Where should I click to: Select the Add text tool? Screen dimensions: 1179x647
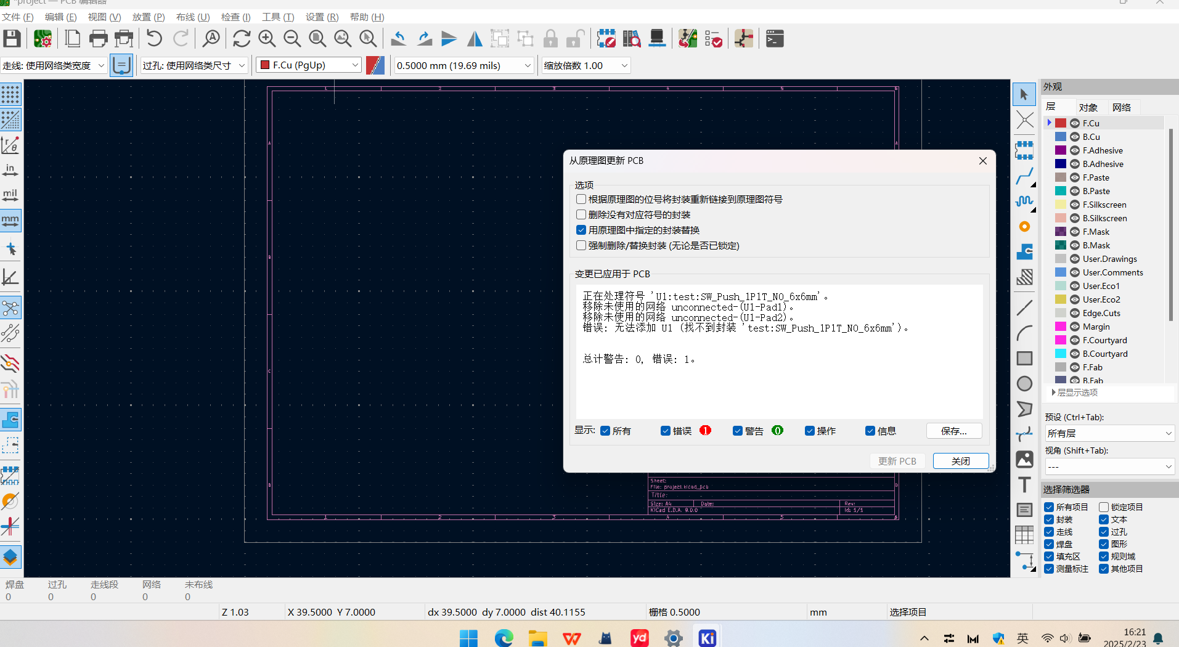pos(1024,485)
